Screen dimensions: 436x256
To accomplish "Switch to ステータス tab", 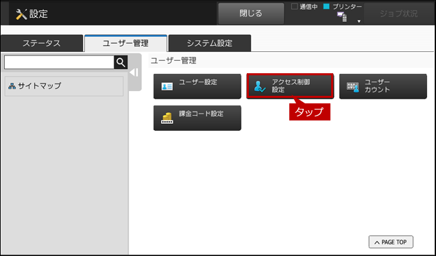I will tap(41, 43).
